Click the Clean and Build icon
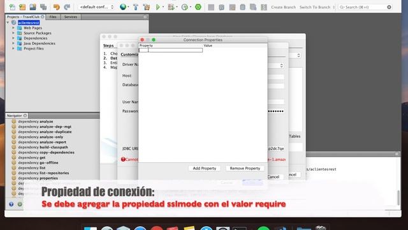 [146, 7]
